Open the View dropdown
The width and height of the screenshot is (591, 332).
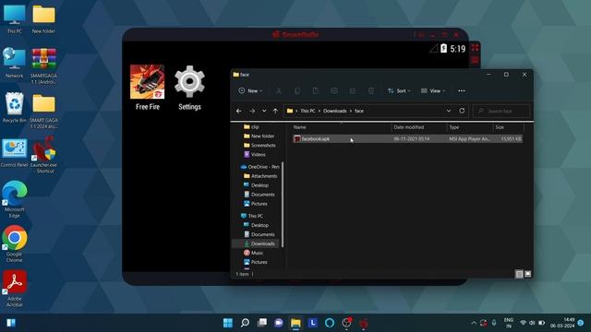click(433, 90)
